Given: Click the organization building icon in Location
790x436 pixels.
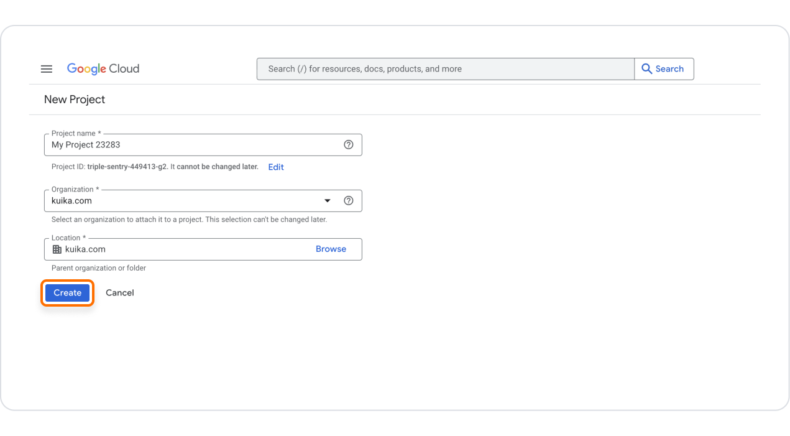Looking at the screenshot, I should point(57,249).
